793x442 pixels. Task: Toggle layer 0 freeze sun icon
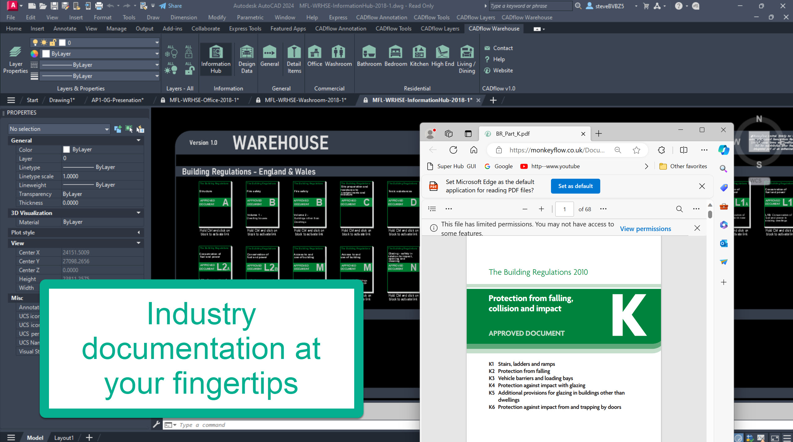point(44,43)
